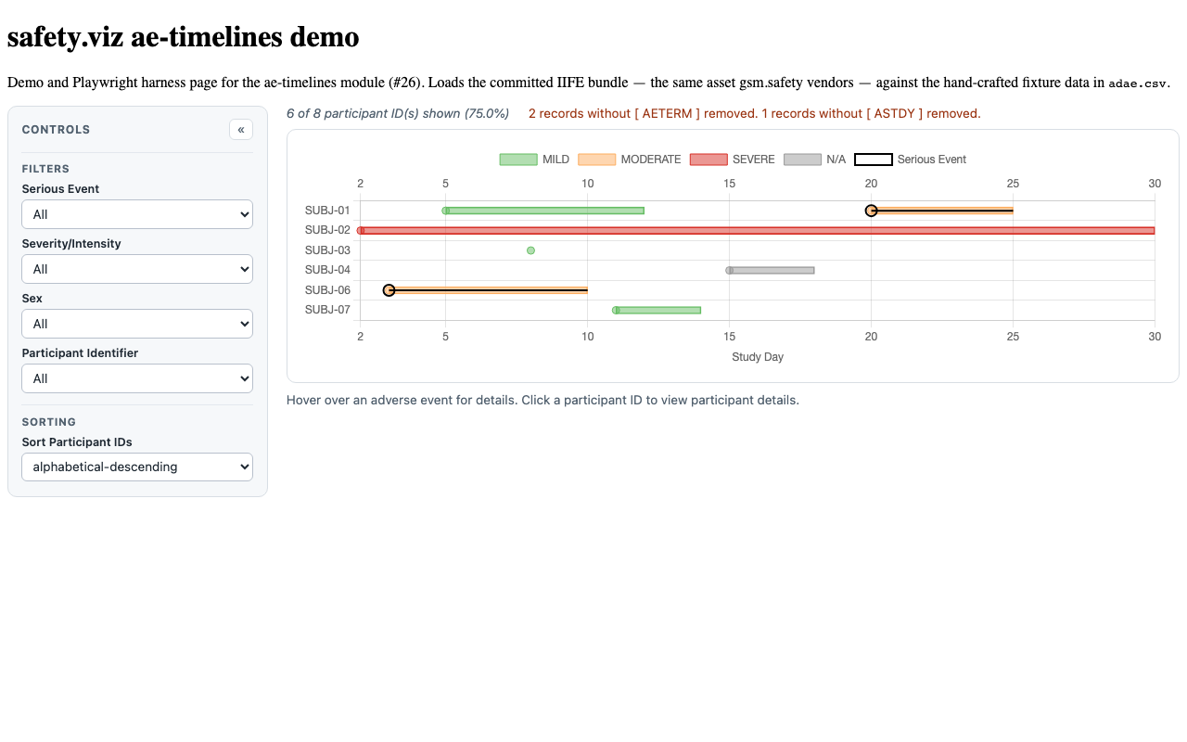
Task: Collapse the Controls panel with chevron button
Action: point(241,130)
